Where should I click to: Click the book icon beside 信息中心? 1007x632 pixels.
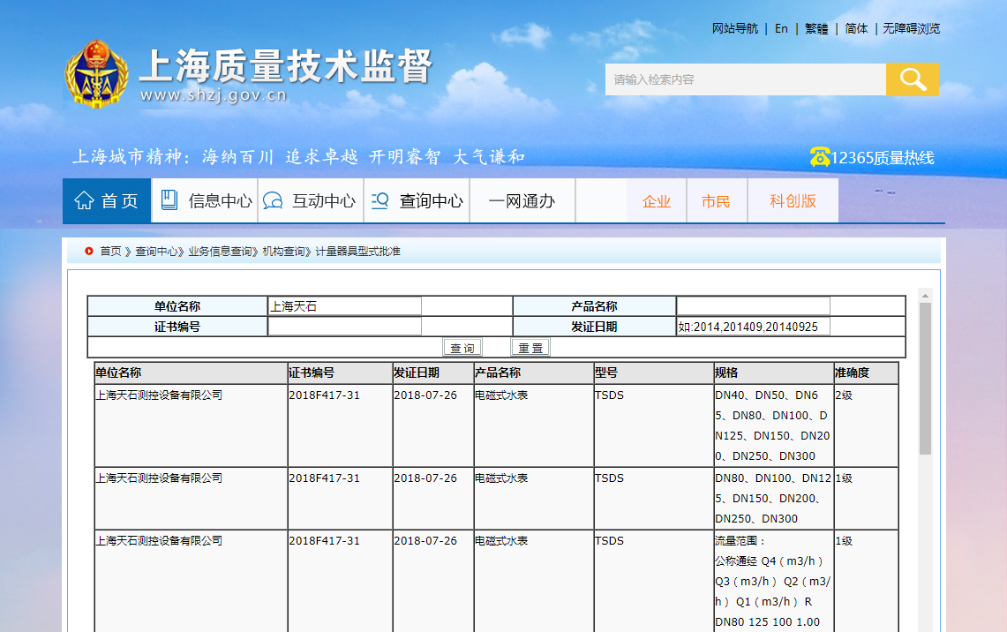click(x=169, y=200)
